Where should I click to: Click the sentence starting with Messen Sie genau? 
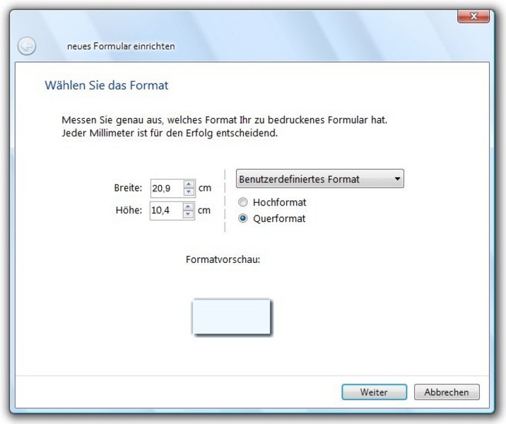(x=224, y=120)
